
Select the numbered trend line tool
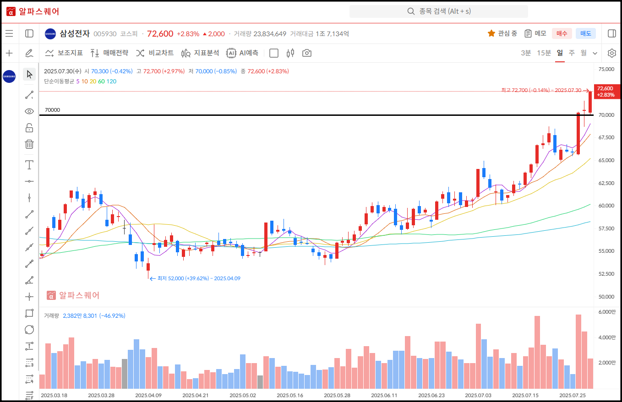point(29,95)
